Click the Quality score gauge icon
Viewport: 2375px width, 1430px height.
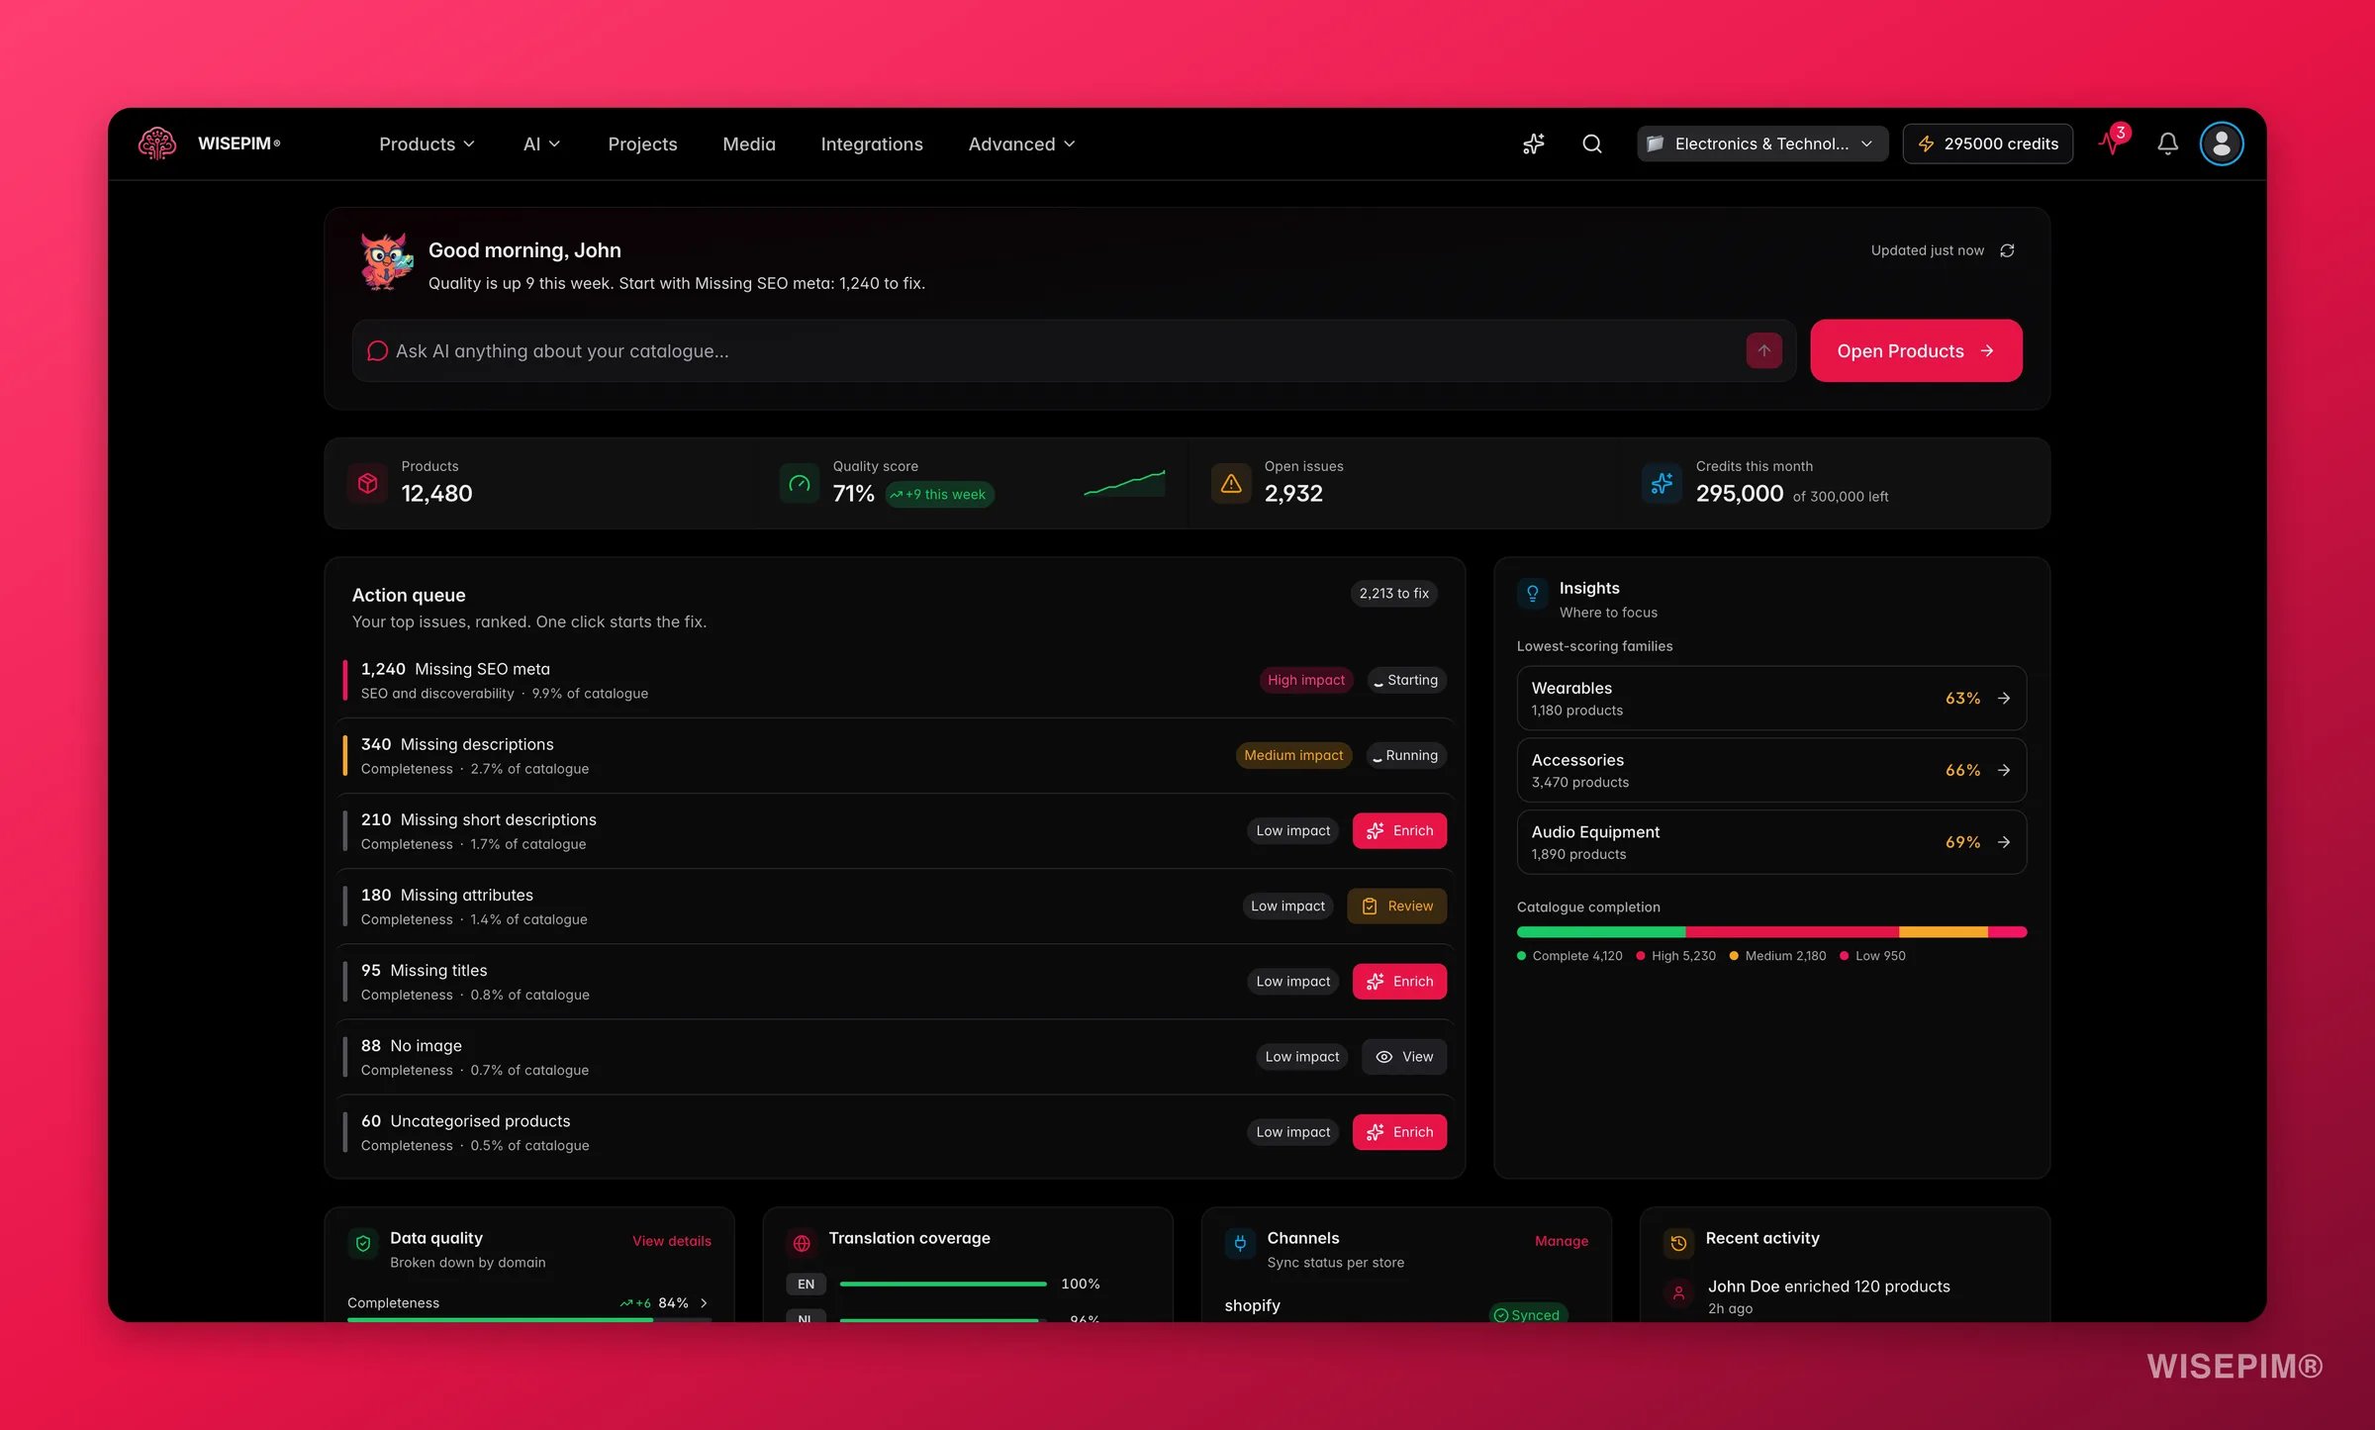click(x=800, y=483)
